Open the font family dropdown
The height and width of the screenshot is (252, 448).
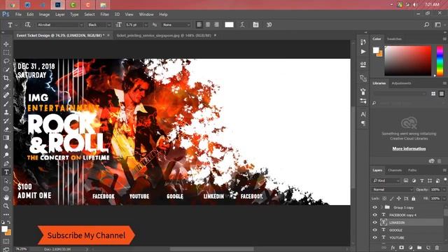tap(81, 25)
